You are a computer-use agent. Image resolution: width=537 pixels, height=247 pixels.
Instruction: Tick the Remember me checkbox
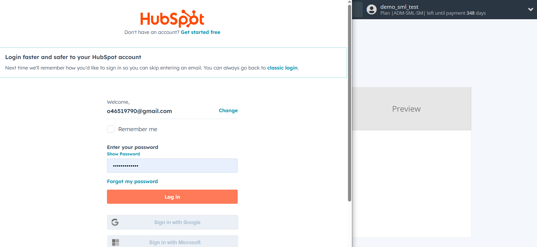pos(111,129)
